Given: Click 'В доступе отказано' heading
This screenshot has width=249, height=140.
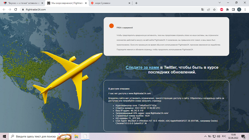Looking at the screenshot, I should (119, 89).
